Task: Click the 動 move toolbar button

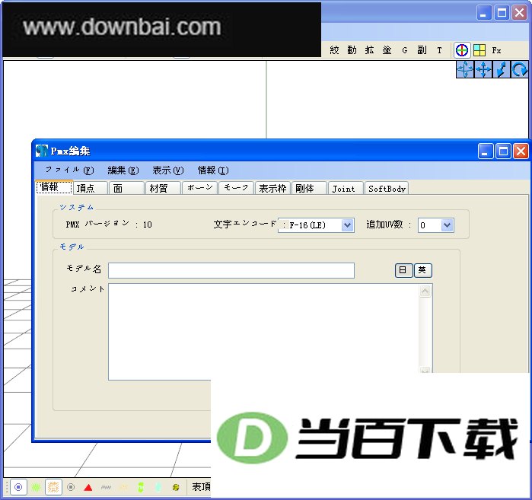Action: 352,50
